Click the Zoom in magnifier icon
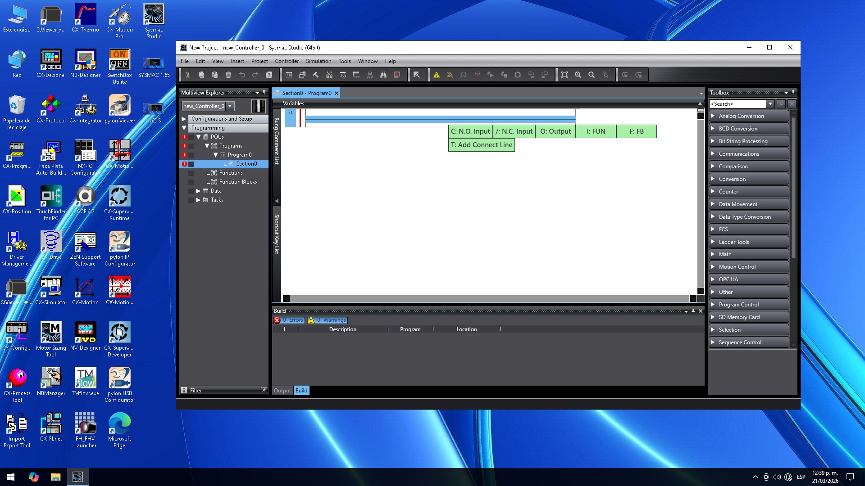Screen dimensions: 865x486 coord(578,75)
